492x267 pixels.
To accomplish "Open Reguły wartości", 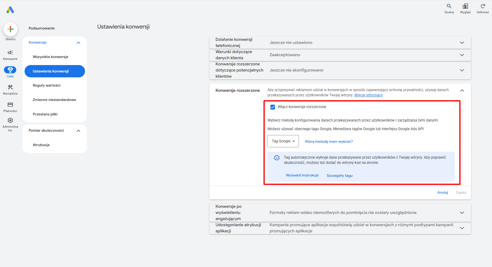I will pyautogui.click(x=47, y=85).
